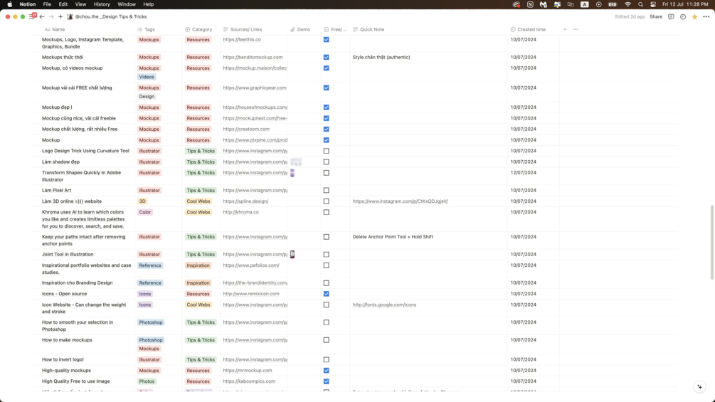Click the Demo attachment in Làm shadow đẹp row
Image resolution: width=715 pixels, height=402 pixels.
pos(296,162)
